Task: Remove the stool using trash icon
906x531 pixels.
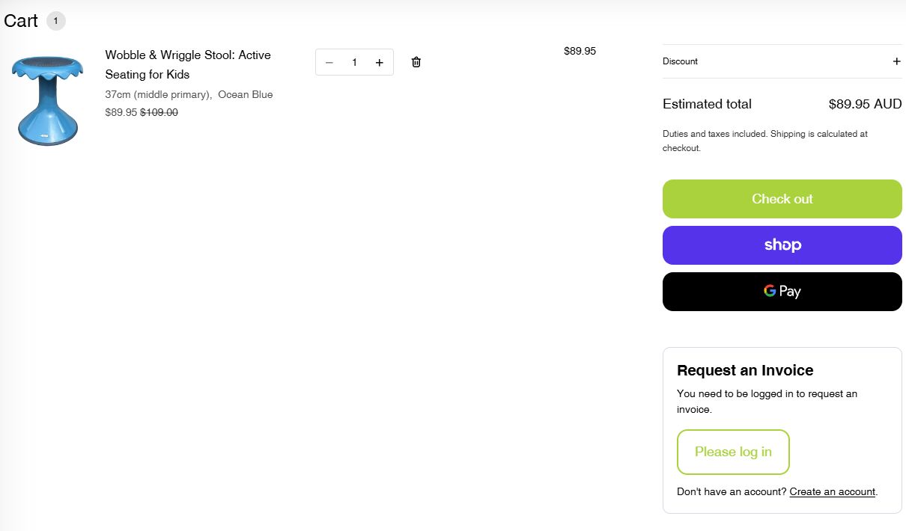Action: 416,62
